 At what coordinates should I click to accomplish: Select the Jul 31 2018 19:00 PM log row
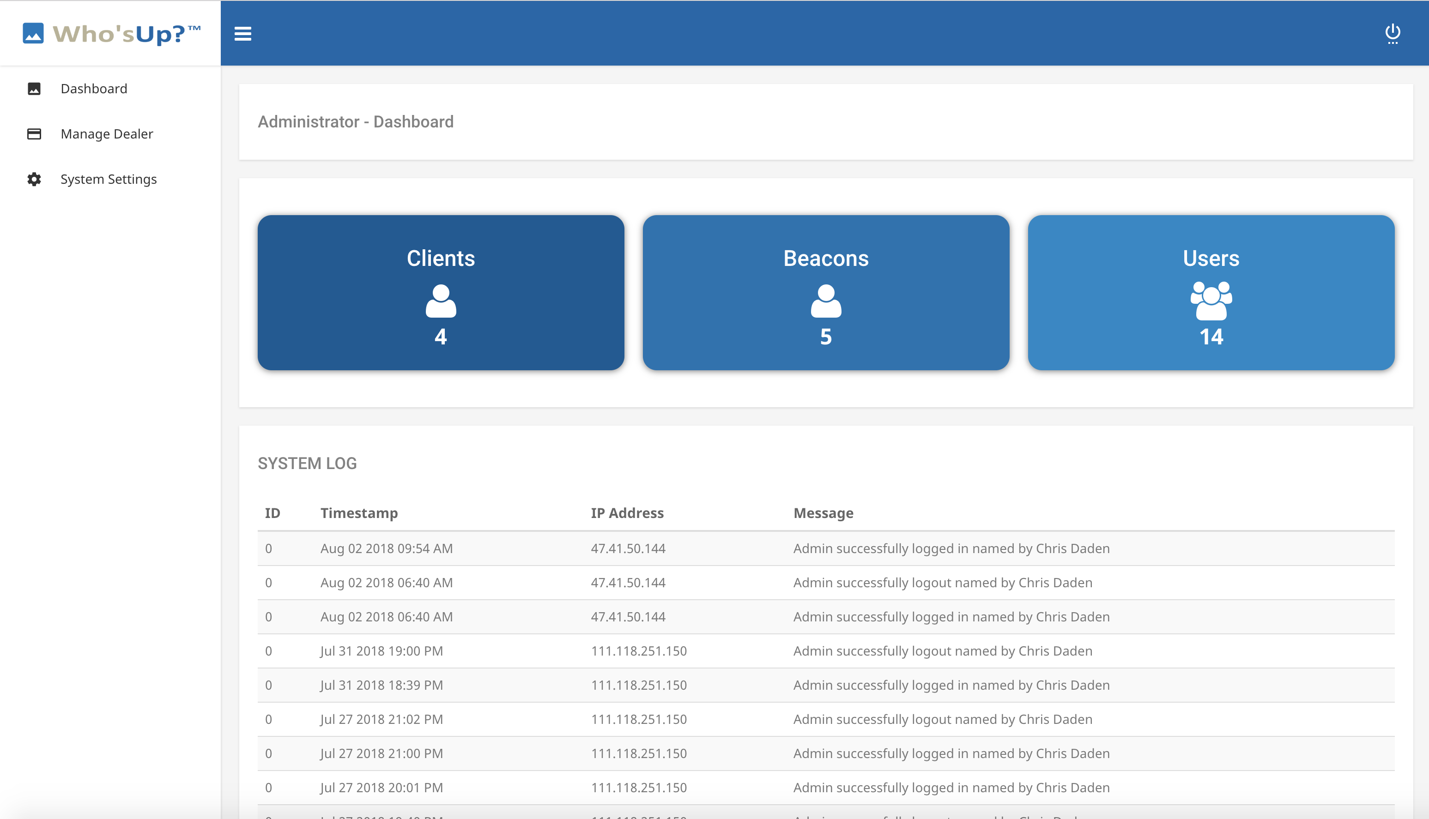pyautogui.click(x=825, y=651)
